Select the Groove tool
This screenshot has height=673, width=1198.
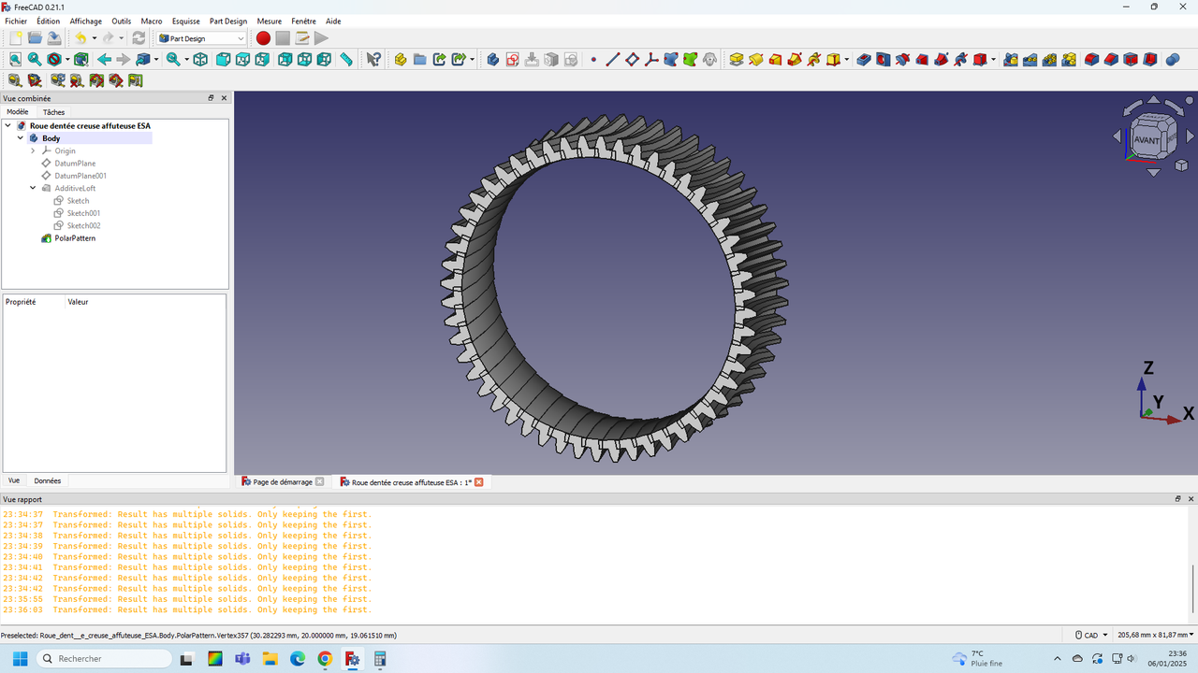(902, 59)
